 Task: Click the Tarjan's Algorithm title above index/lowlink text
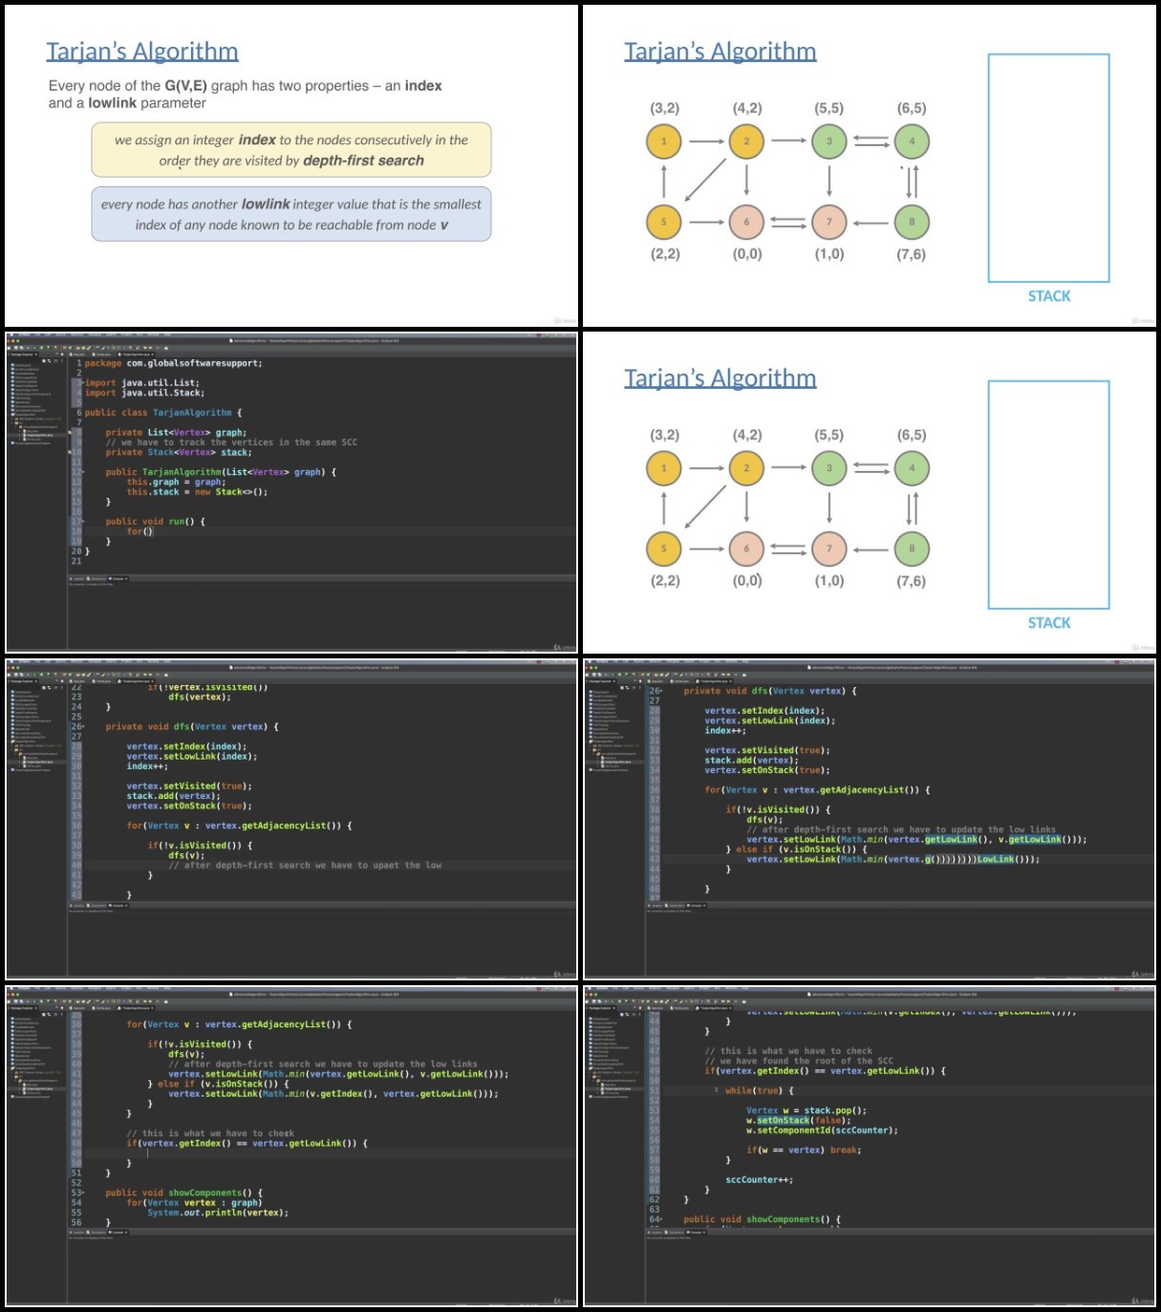(x=142, y=52)
